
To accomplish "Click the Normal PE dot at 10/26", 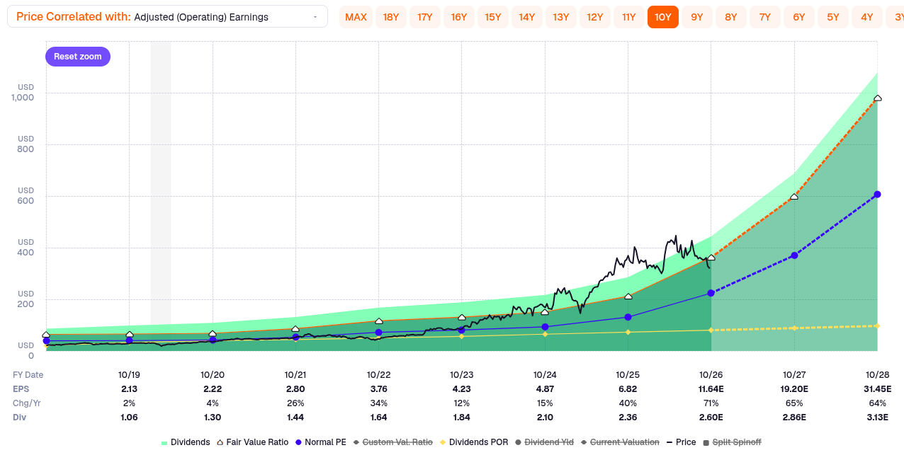I will (x=711, y=293).
